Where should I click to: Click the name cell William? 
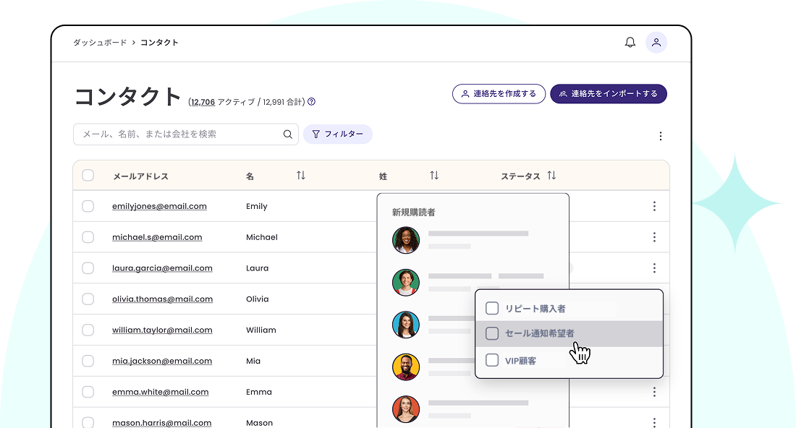(261, 330)
